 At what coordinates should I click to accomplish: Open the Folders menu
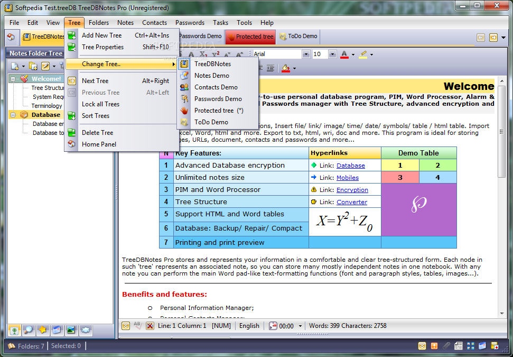click(98, 23)
